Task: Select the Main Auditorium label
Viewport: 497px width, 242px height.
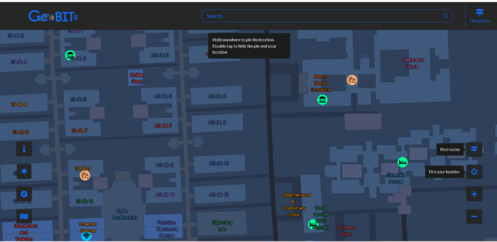Action: (x=125, y=214)
